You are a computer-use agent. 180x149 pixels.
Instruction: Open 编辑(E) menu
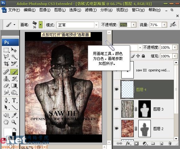point(29,10)
